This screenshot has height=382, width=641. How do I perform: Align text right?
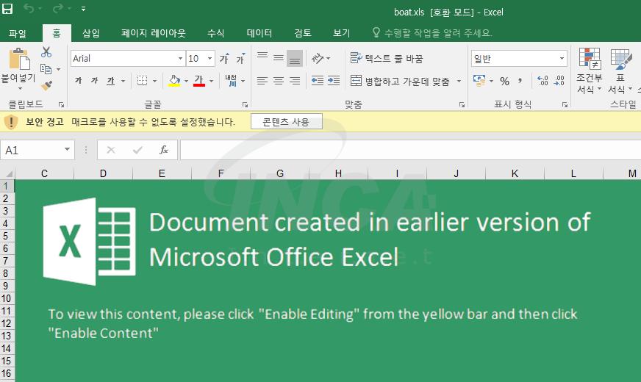click(295, 81)
